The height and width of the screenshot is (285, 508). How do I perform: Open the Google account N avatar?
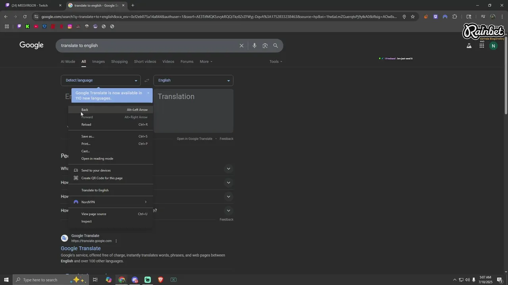(493, 46)
